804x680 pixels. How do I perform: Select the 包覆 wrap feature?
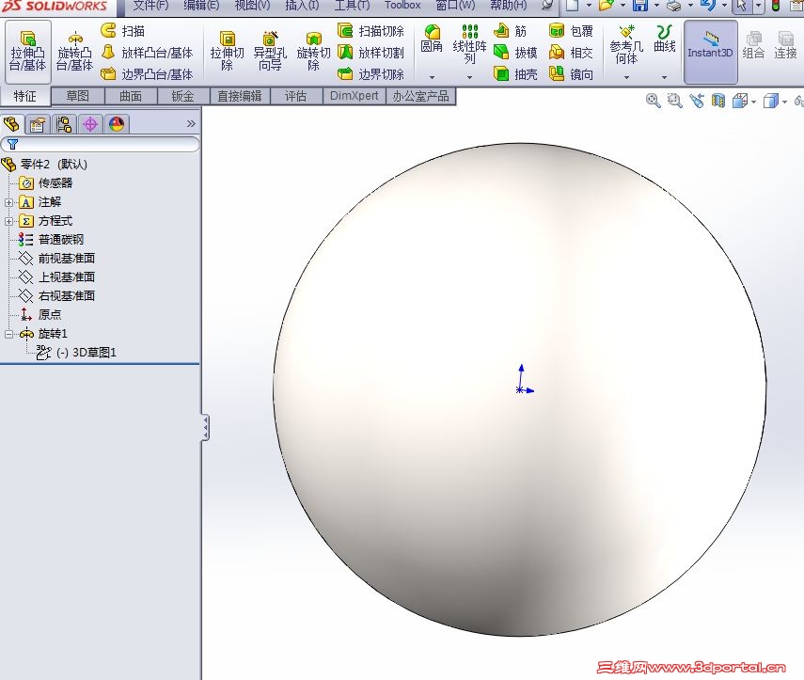point(571,31)
